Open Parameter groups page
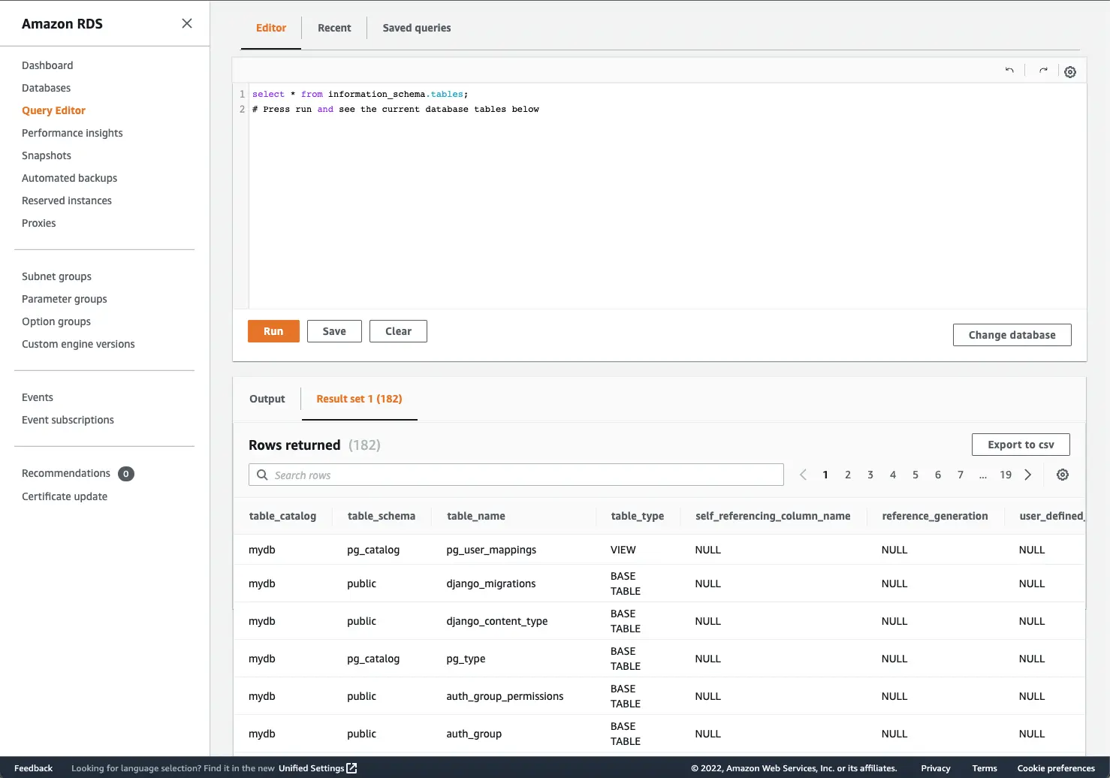 point(65,299)
